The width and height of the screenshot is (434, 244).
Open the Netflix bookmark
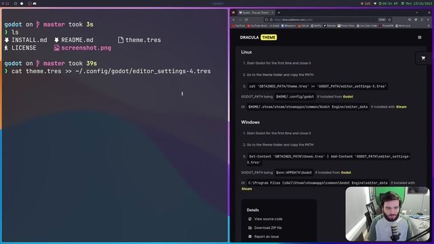click(317, 26)
